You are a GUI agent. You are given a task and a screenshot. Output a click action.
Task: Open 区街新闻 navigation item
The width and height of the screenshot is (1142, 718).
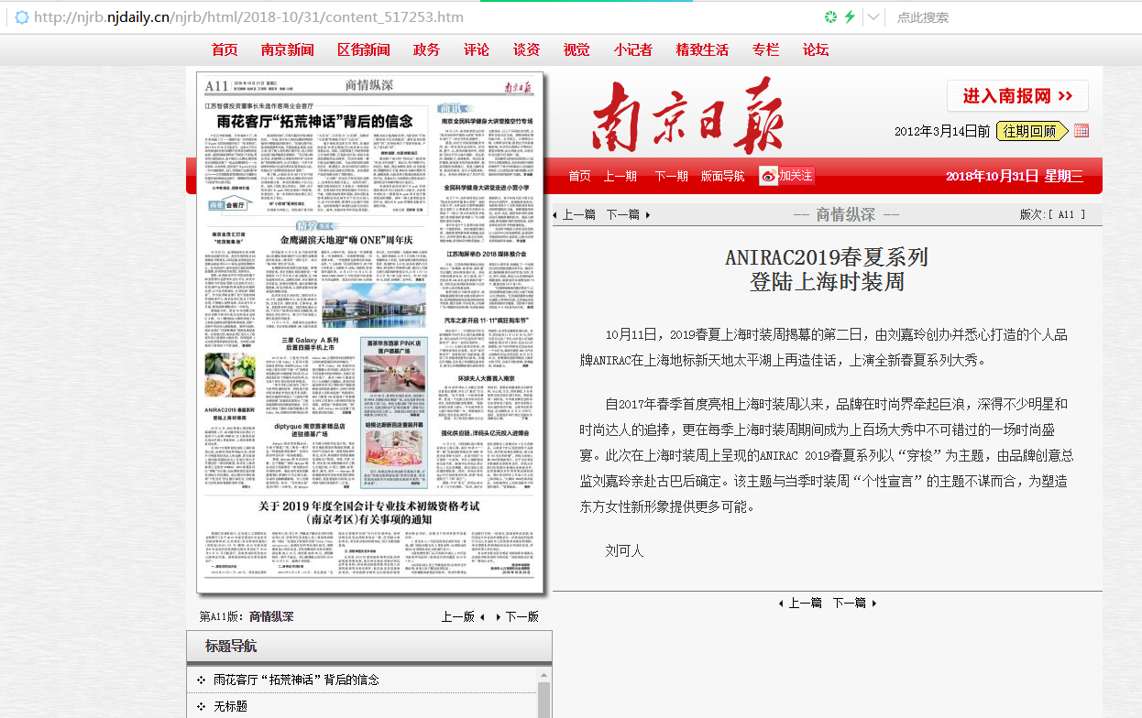(x=363, y=49)
